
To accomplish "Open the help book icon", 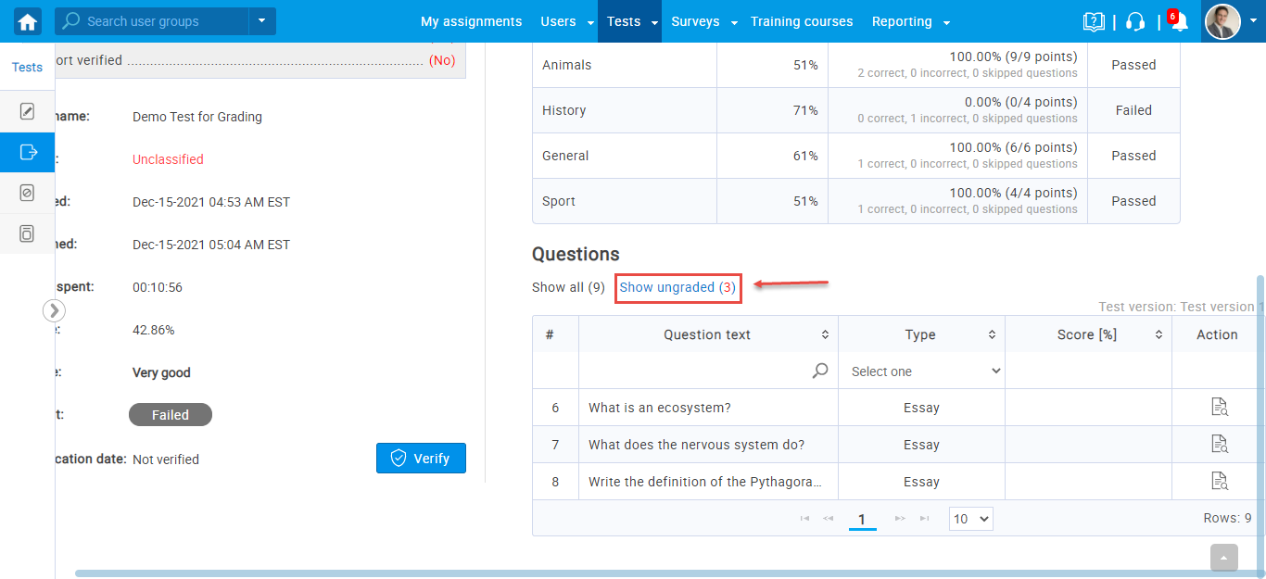I will pos(1094,21).
